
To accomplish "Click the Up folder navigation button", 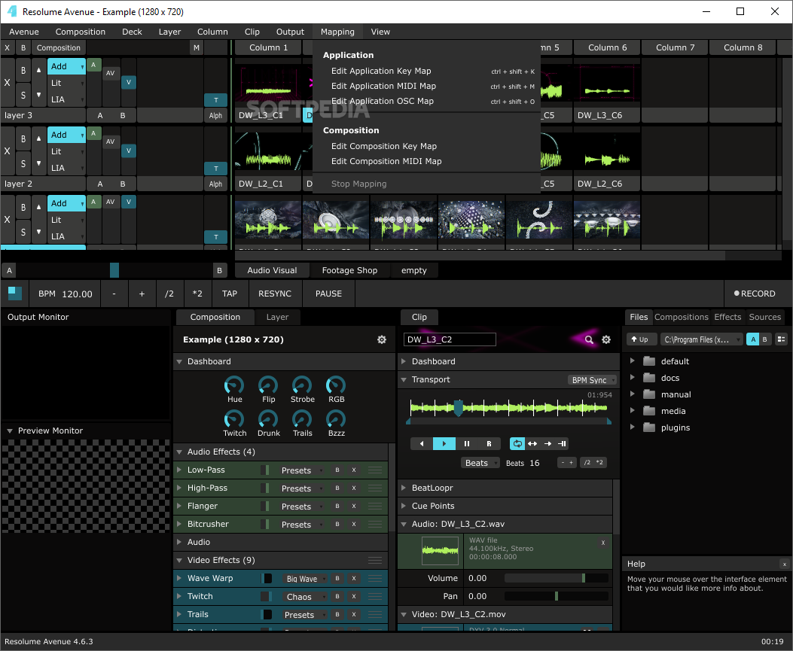I will pos(641,339).
